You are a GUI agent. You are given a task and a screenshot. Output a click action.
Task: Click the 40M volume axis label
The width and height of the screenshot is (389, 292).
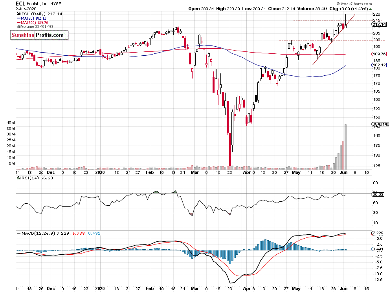pyautogui.click(x=11, y=123)
